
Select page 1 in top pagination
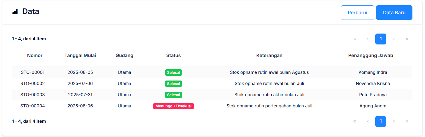click(381, 39)
